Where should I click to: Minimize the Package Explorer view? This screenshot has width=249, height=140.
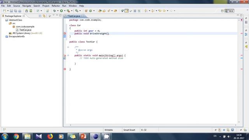pyautogui.click(x=57, y=15)
